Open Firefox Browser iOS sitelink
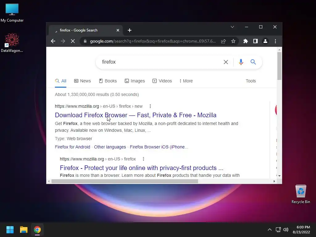 (159, 147)
